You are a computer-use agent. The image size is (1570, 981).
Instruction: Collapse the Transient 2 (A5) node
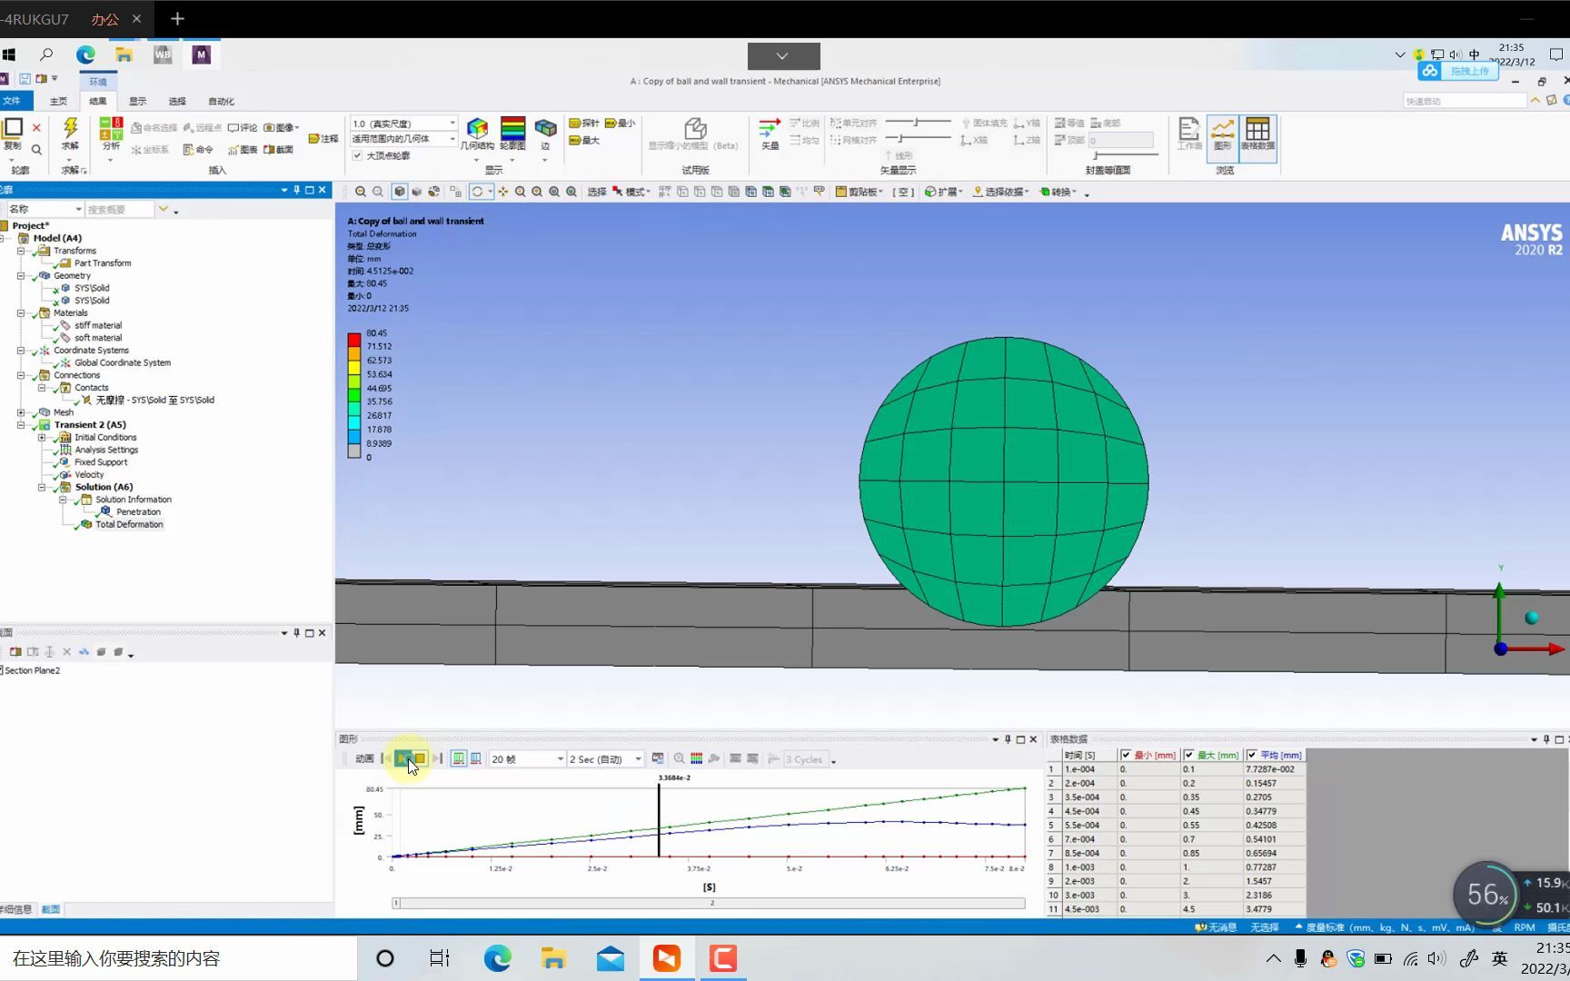tap(21, 424)
